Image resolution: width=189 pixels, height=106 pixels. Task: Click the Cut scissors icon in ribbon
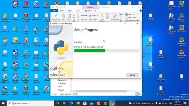click(74, 15)
